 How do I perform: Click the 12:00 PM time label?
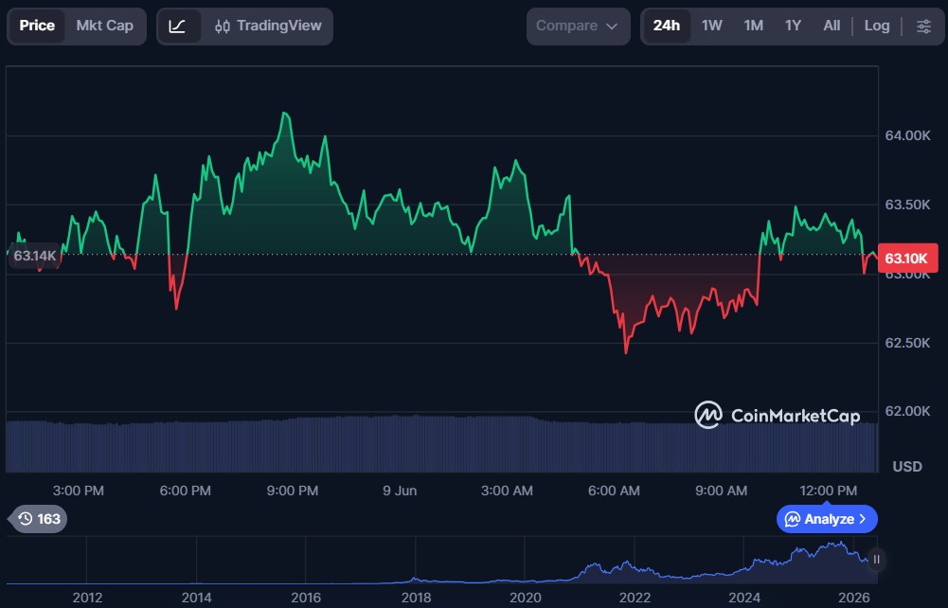click(829, 491)
